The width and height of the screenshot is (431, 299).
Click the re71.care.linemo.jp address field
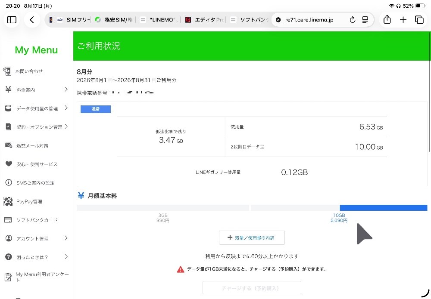(309, 20)
